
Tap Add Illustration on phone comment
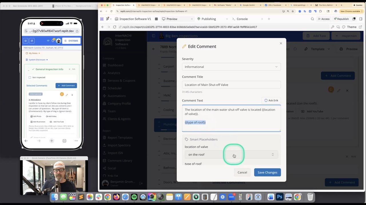coord(38,122)
